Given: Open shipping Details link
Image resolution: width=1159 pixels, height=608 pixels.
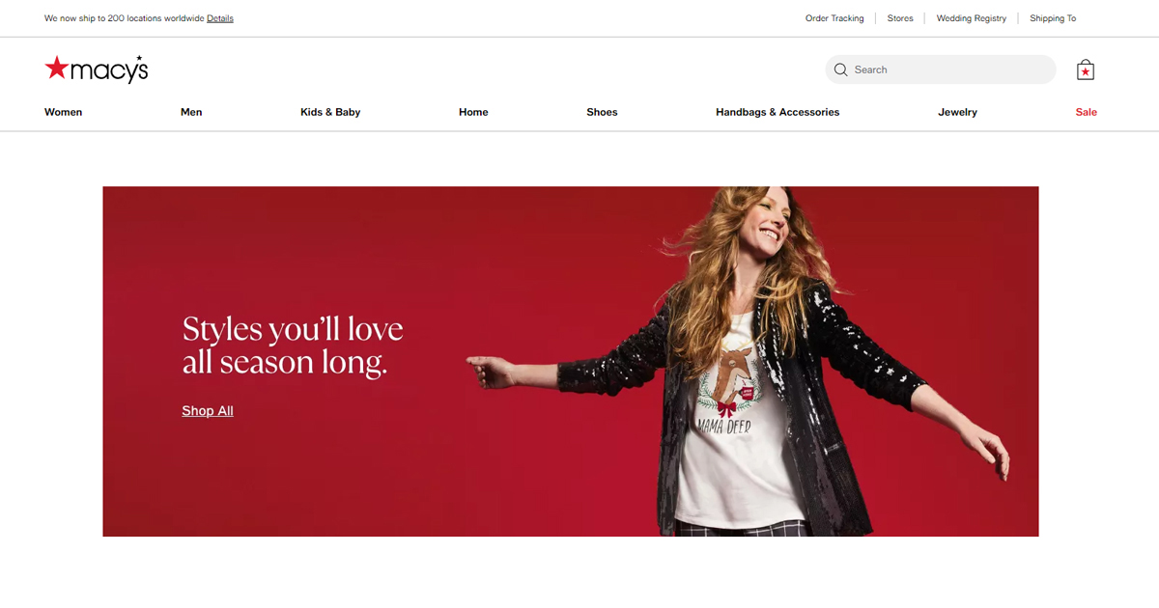Looking at the screenshot, I should [x=220, y=18].
